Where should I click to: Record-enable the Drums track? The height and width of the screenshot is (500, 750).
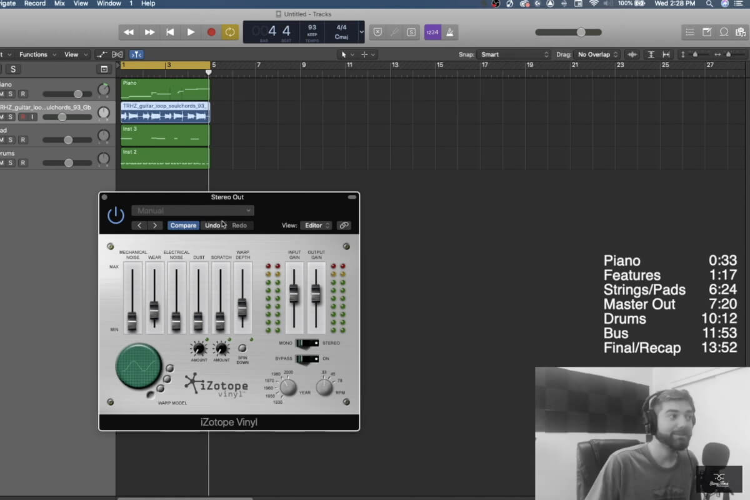click(22, 163)
